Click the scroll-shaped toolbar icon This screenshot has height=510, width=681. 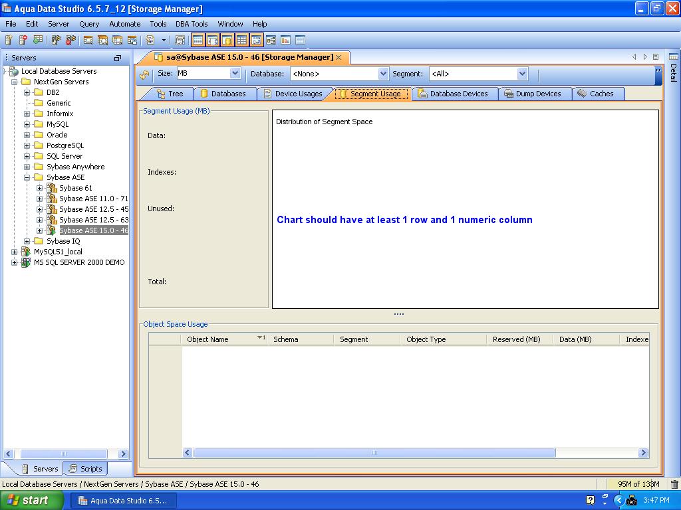(180, 41)
